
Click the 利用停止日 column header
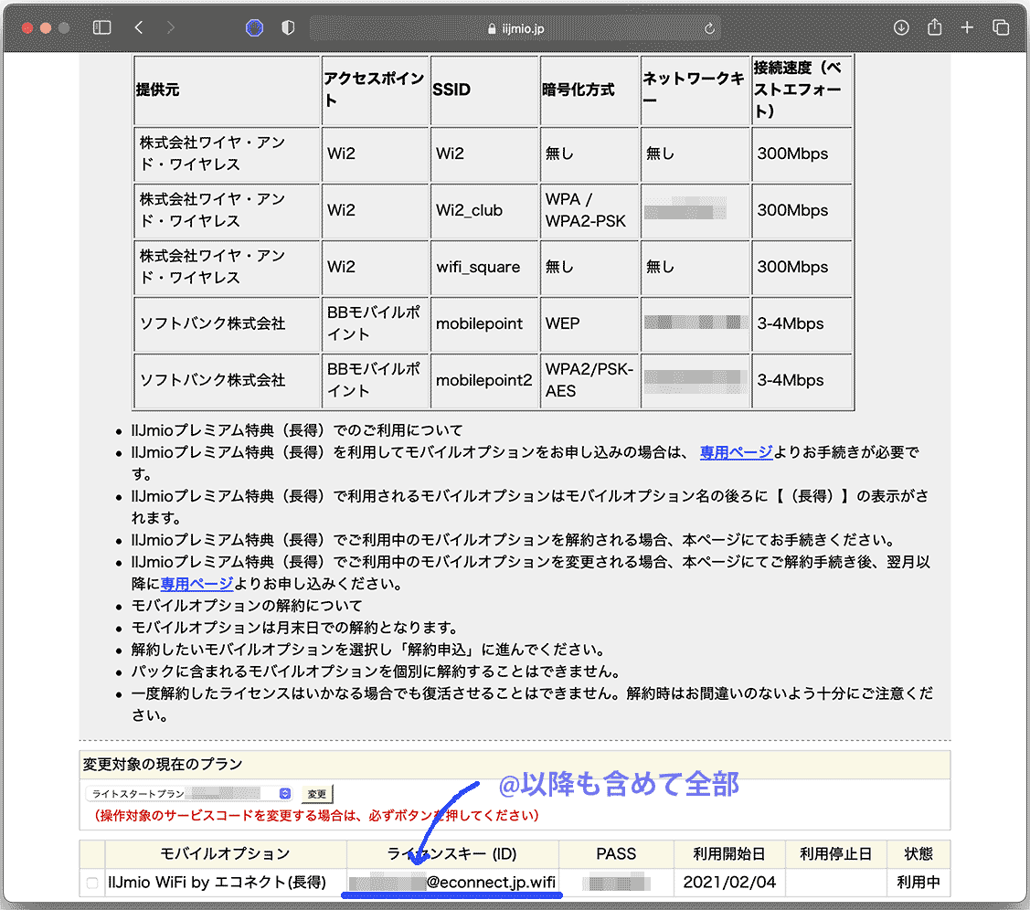point(835,853)
